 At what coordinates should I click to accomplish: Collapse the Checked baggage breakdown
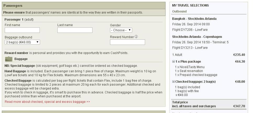[x=173, y=82]
